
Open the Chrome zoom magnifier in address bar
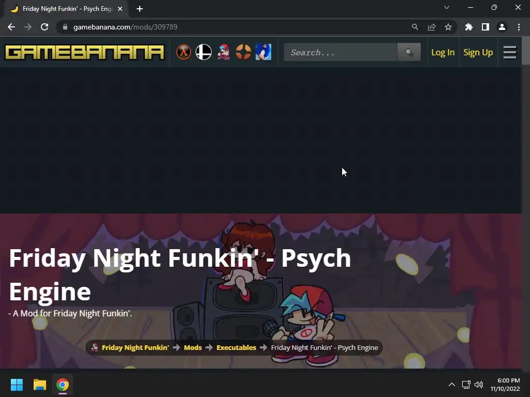coord(415,27)
